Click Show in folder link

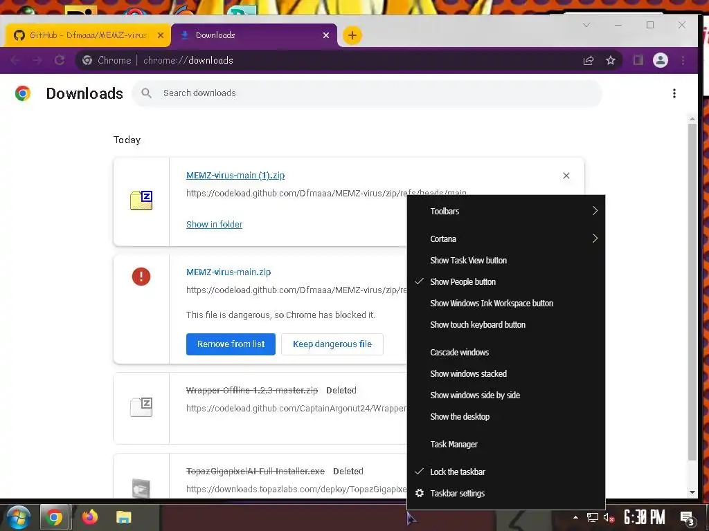[215, 225]
